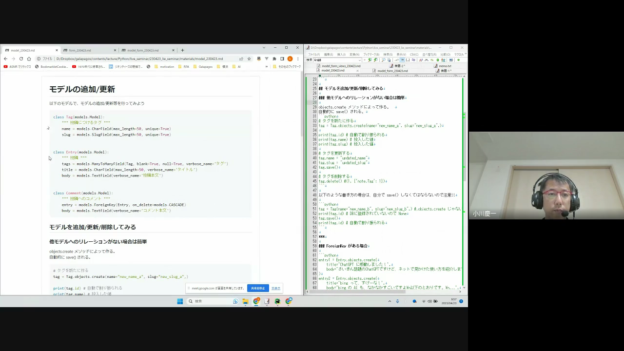Expand the editor search history dropdown

[x=359, y=60]
